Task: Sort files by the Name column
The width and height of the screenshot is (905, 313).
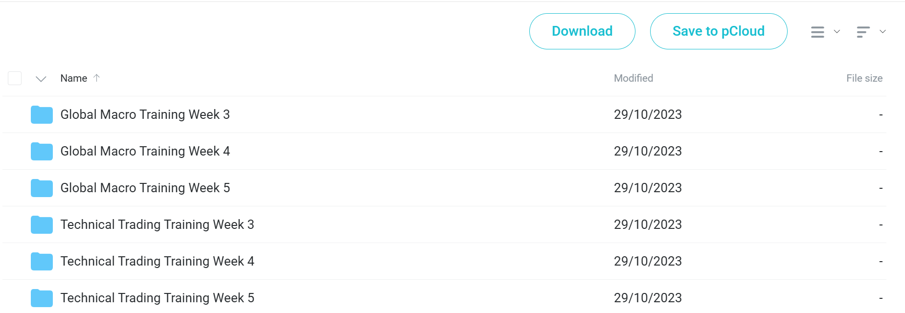Action: pyautogui.click(x=74, y=78)
